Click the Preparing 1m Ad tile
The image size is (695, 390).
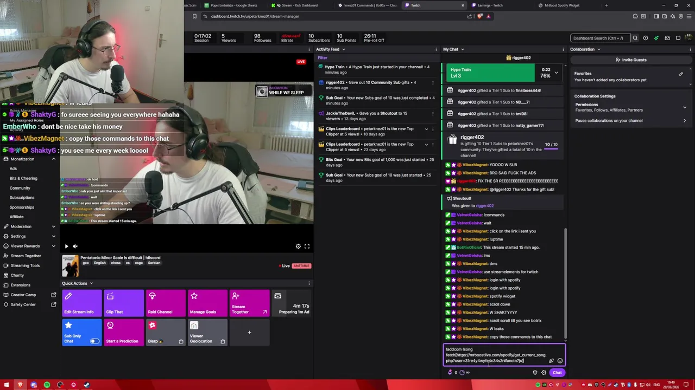point(291,303)
